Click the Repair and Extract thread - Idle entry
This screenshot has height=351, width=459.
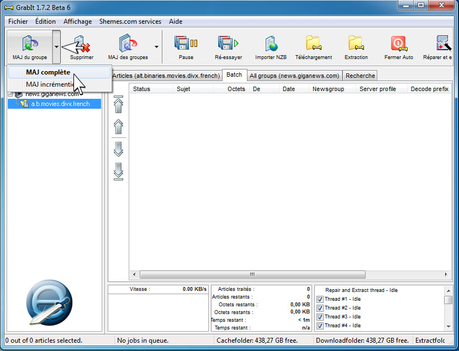(362, 290)
